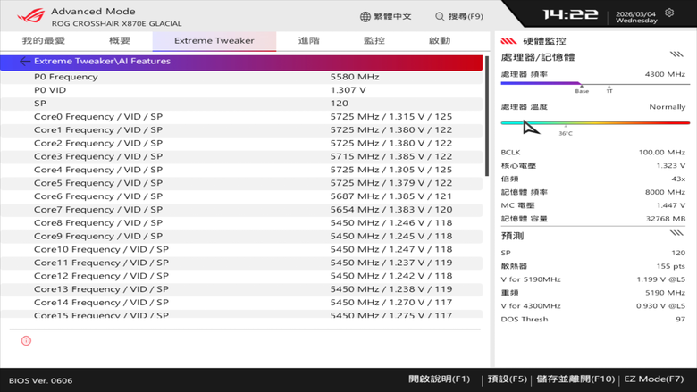Select Core1 Frequency / VID / SP row
The width and height of the screenshot is (697, 392).
tap(241, 130)
